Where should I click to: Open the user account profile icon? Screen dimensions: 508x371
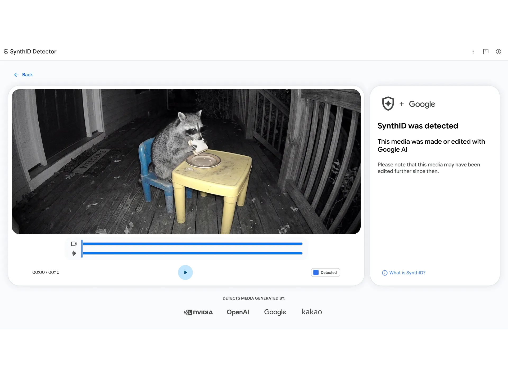(x=498, y=52)
